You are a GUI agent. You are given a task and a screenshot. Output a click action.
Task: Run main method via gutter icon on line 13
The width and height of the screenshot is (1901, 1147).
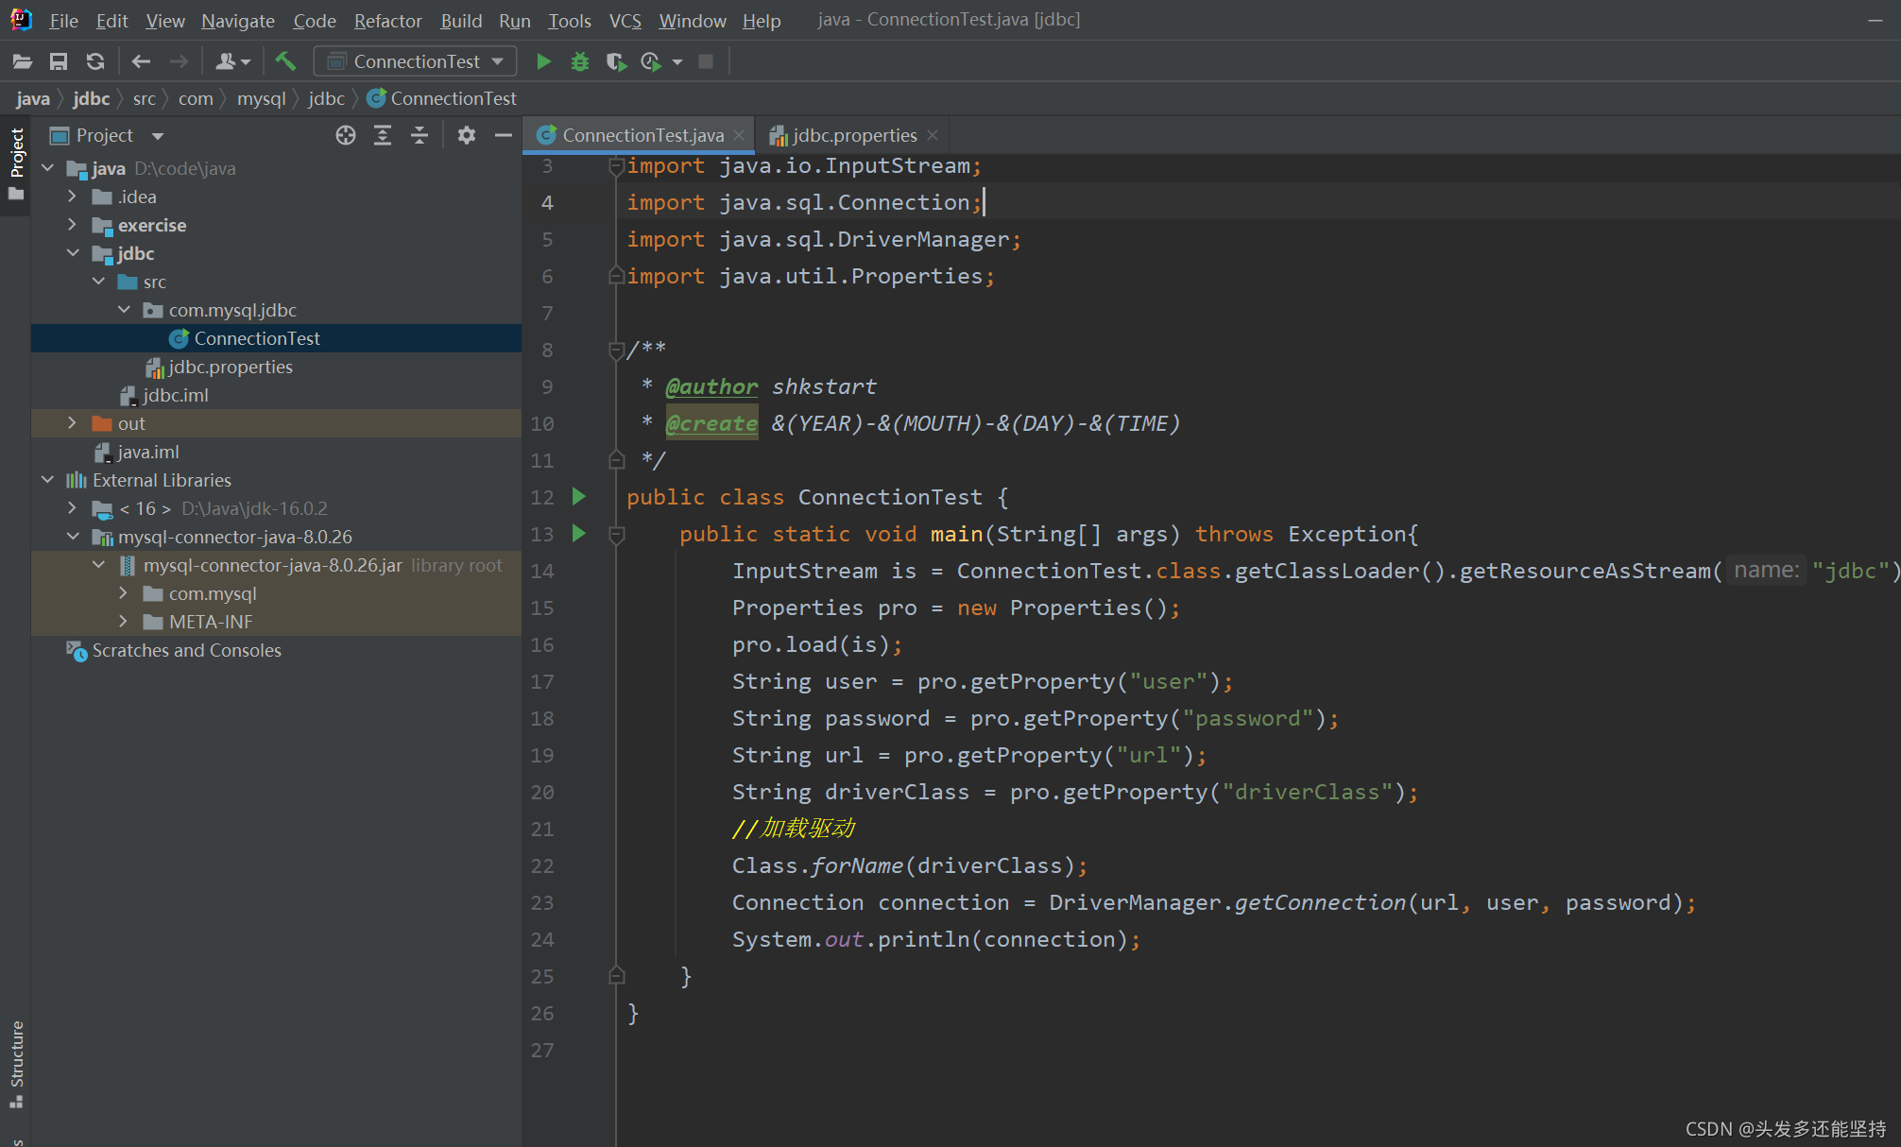(x=578, y=534)
